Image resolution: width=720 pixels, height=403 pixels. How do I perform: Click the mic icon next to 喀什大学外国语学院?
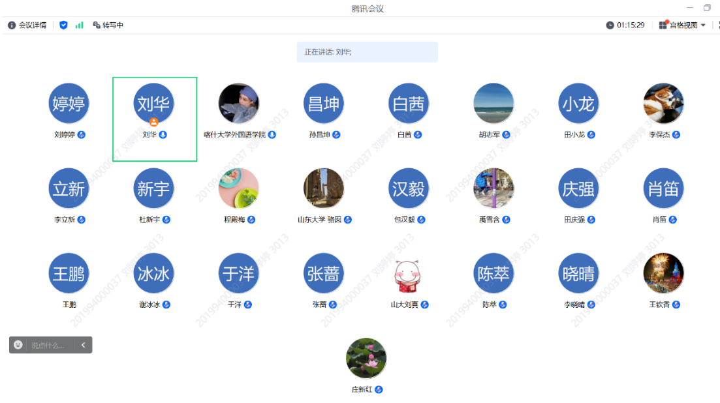pyautogui.click(x=272, y=135)
